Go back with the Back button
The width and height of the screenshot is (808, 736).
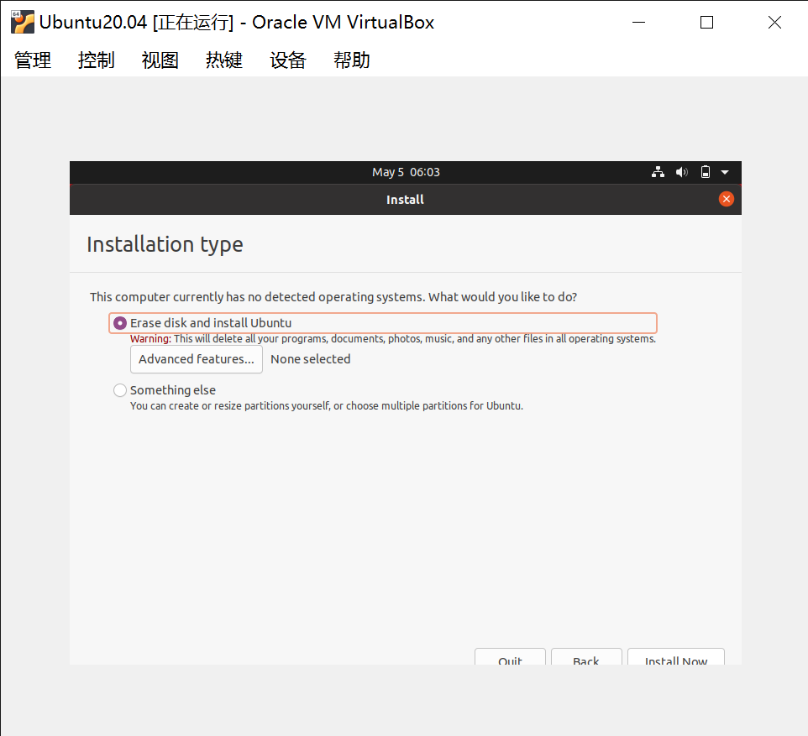[x=586, y=657]
